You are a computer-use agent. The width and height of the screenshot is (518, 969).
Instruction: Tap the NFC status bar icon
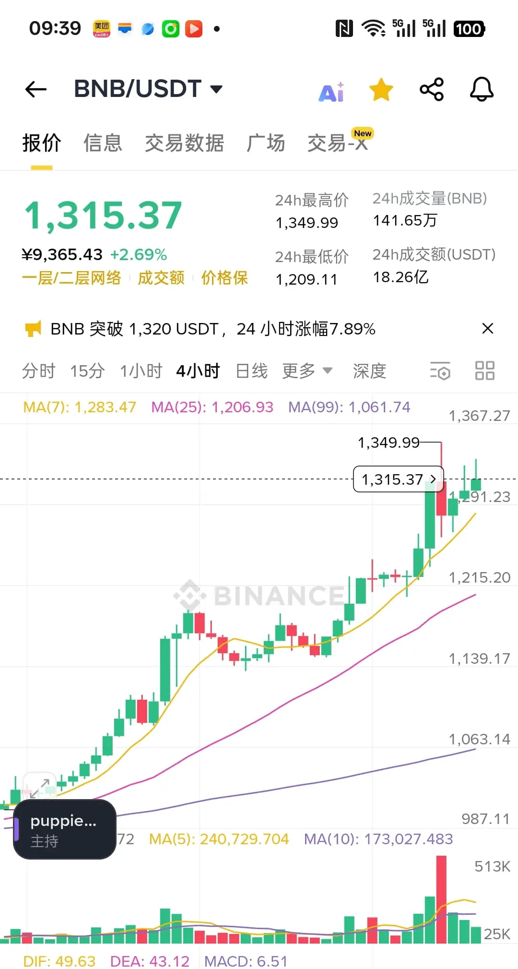344,29
